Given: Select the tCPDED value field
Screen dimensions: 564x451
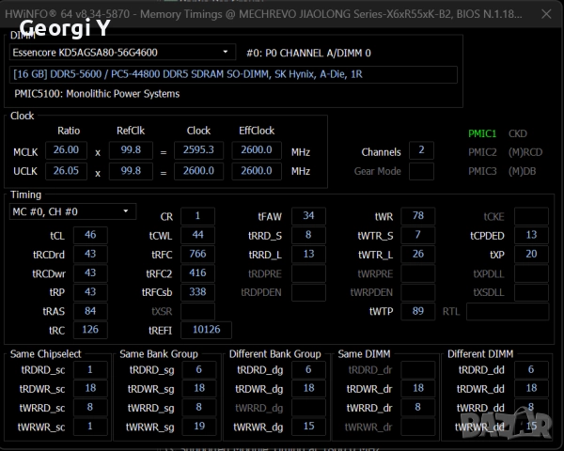Looking at the screenshot, I should (531, 235).
